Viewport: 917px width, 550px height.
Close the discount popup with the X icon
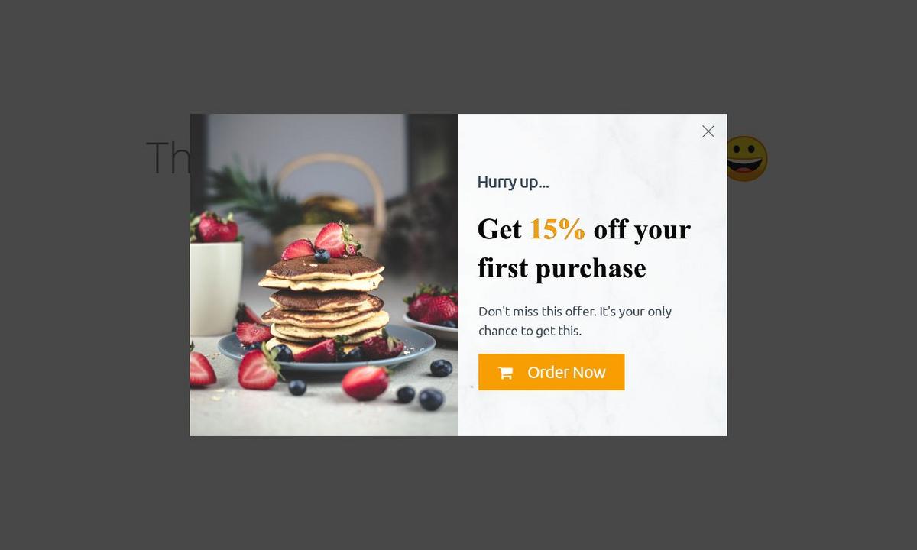click(x=708, y=131)
